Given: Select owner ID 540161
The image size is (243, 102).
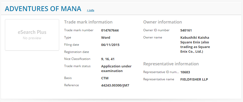Looking at the screenshot, I should (186, 30).
